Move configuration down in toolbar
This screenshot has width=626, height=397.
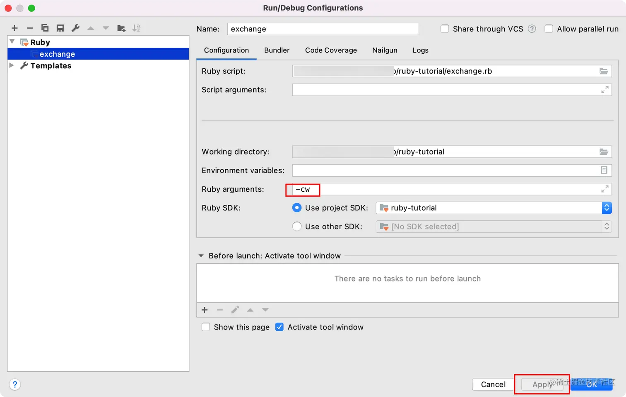[106, 28]
